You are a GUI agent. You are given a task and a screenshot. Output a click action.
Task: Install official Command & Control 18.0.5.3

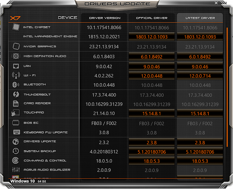click(x=151, y=161)
